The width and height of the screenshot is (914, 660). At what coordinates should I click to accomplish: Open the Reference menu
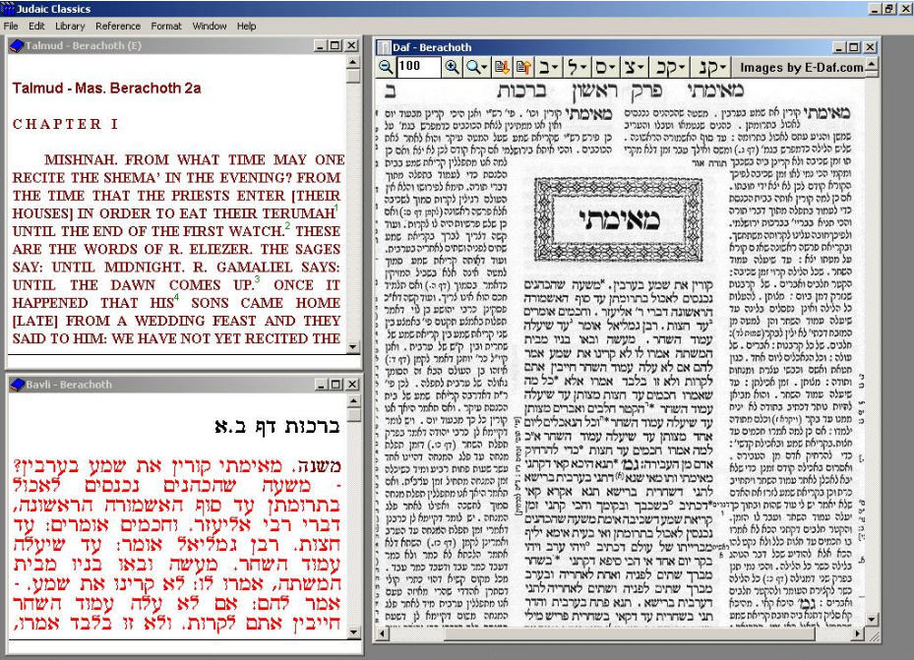click(x=118, y=26)
